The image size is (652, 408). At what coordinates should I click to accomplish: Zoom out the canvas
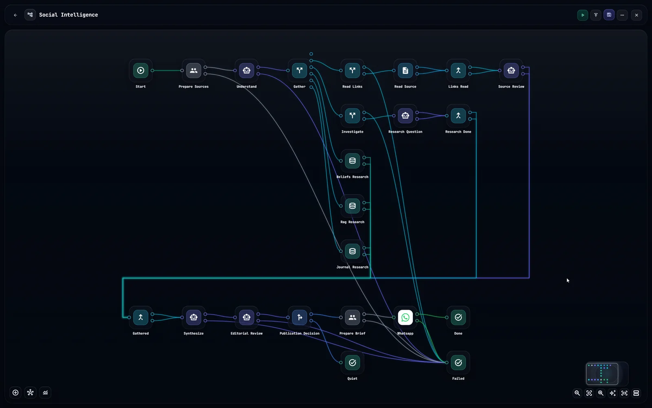point(577,393)
